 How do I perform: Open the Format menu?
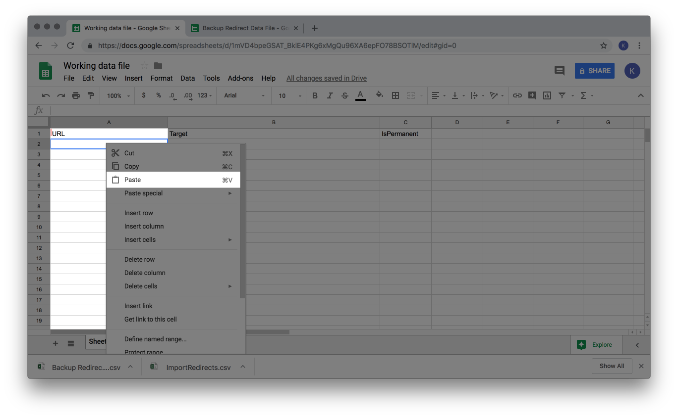pos(162,78)
